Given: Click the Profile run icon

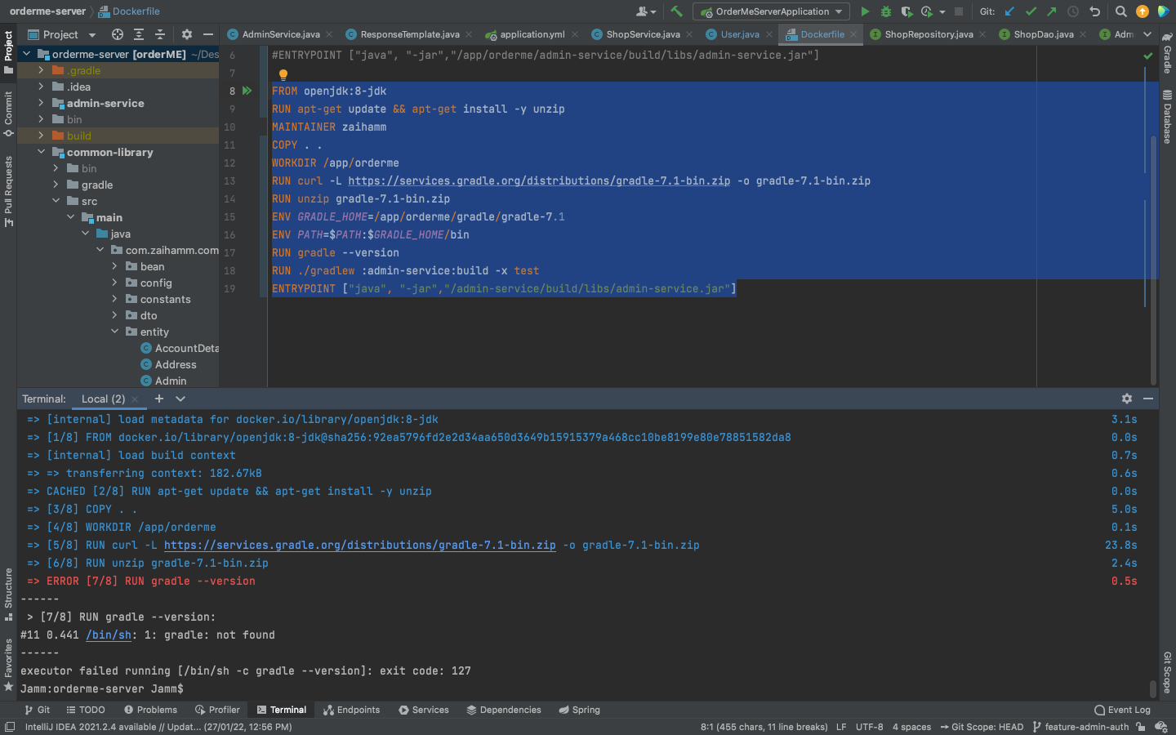Looking at the screenshot, I should 927,11.
